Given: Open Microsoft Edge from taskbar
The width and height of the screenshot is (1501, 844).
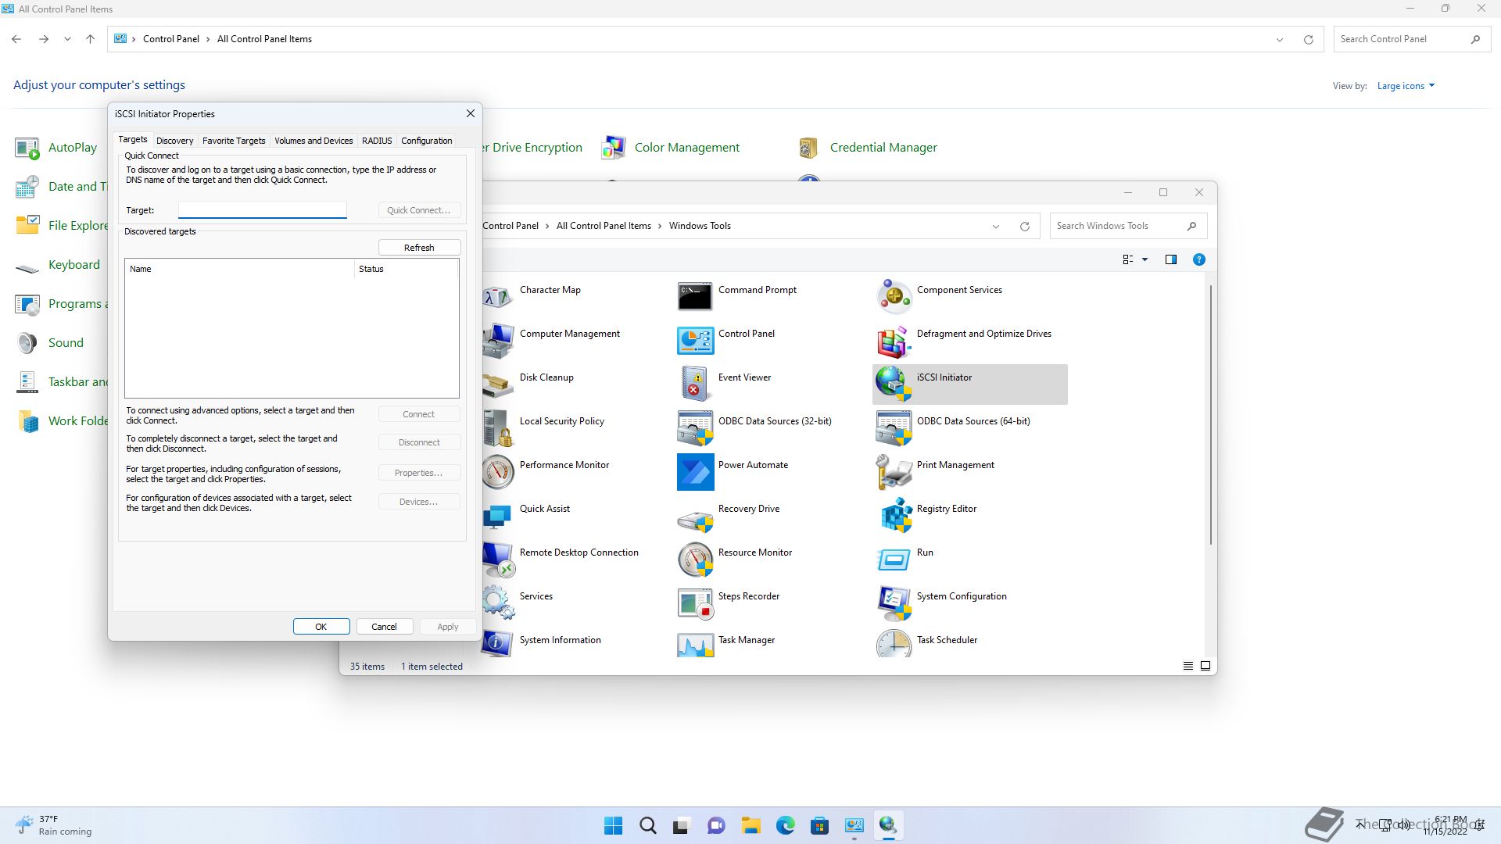Looking at the screenshot, I should click(x=785, y=825).
